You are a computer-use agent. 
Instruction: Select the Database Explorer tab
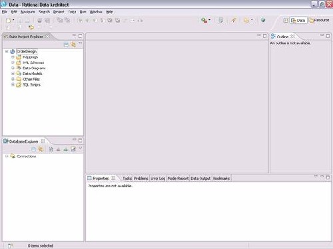click(x=24, y=141)
